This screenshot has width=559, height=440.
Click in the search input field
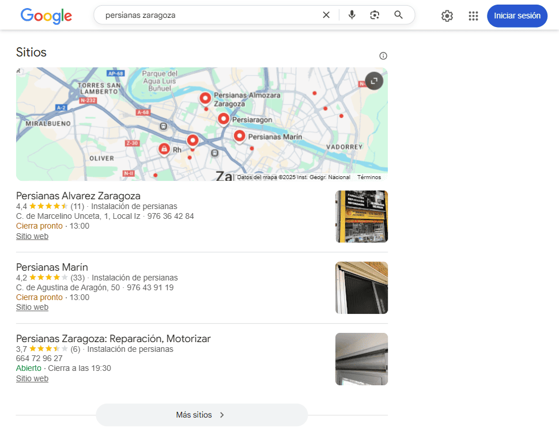point(207,15)
